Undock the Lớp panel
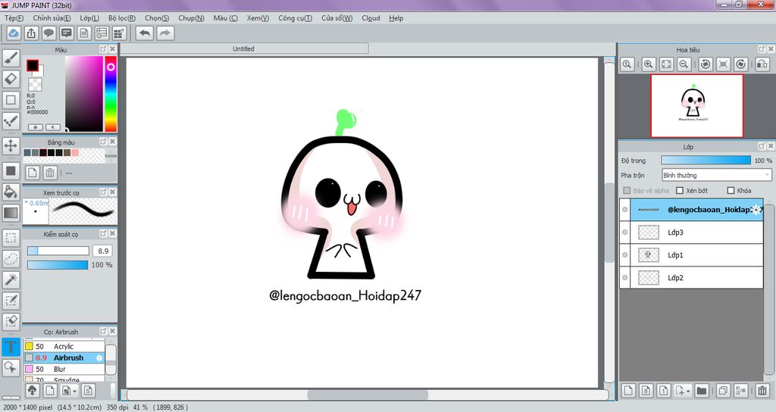The width and height of the screenshot is (776, 412). [762, 146]
